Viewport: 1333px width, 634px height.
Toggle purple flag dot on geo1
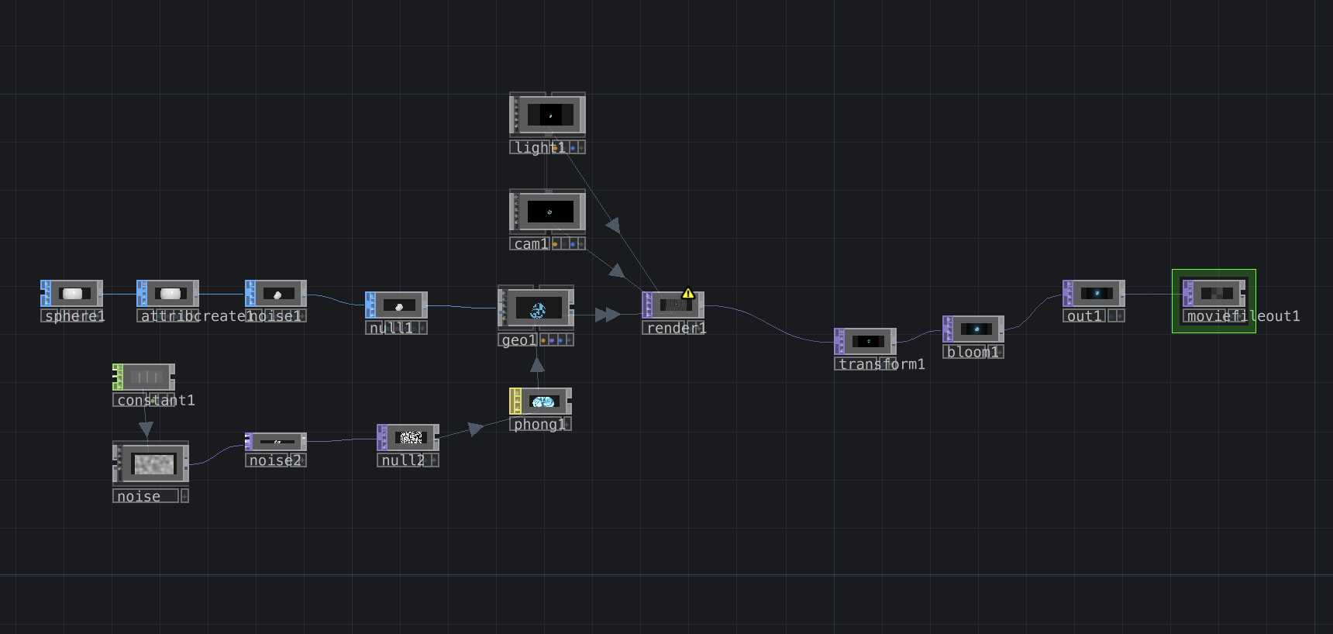coord(552,340)
